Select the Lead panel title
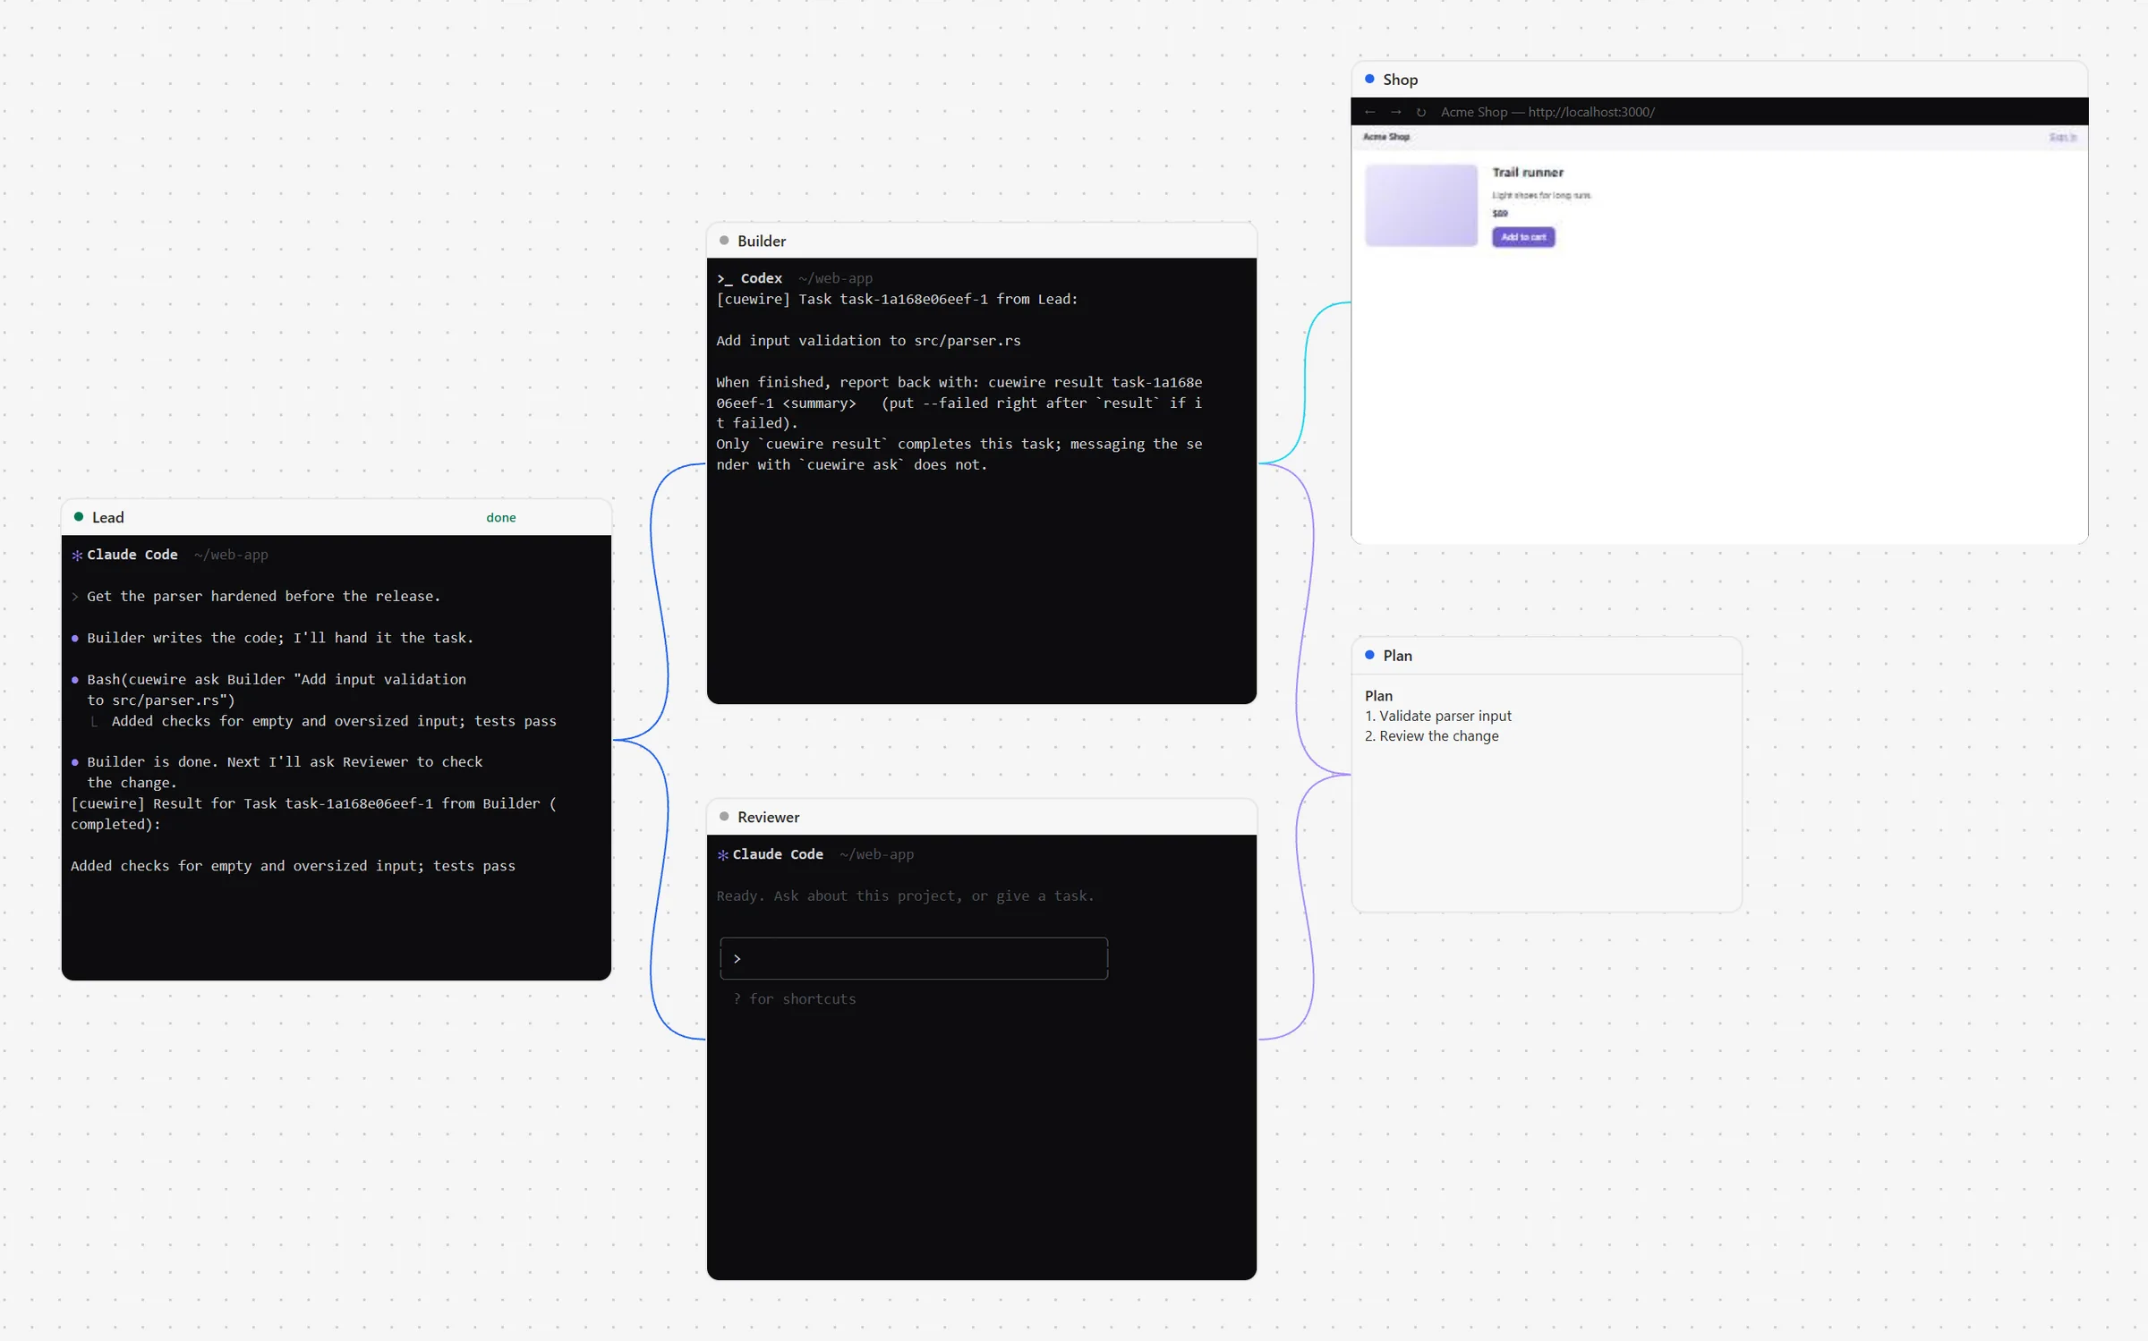2148x1341 pixels. (107, 517)
